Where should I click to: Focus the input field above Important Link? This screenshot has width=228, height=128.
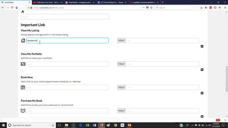click(x=65, y=17)
